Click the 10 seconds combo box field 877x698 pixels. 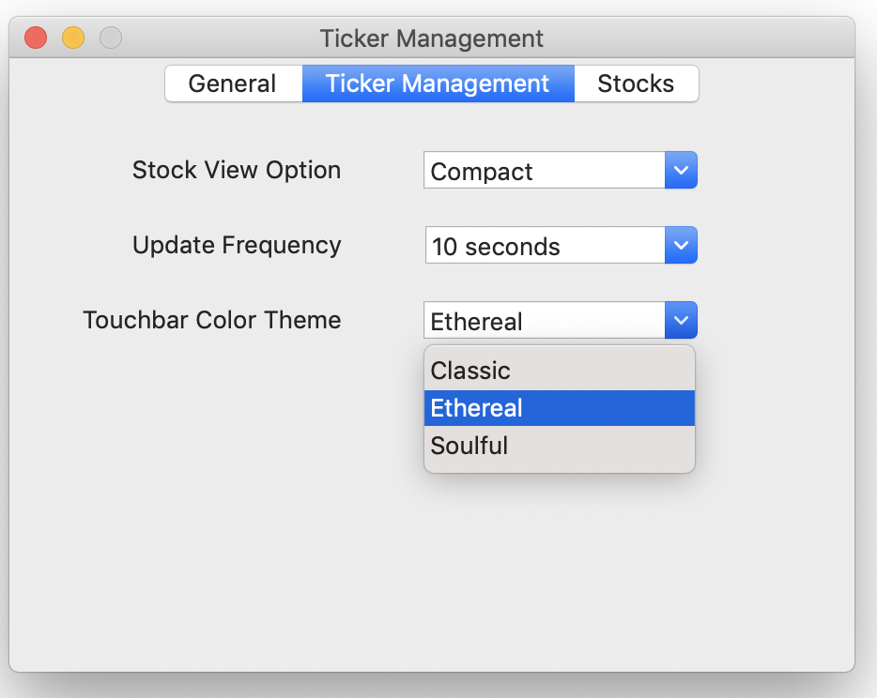pos(545,247)
